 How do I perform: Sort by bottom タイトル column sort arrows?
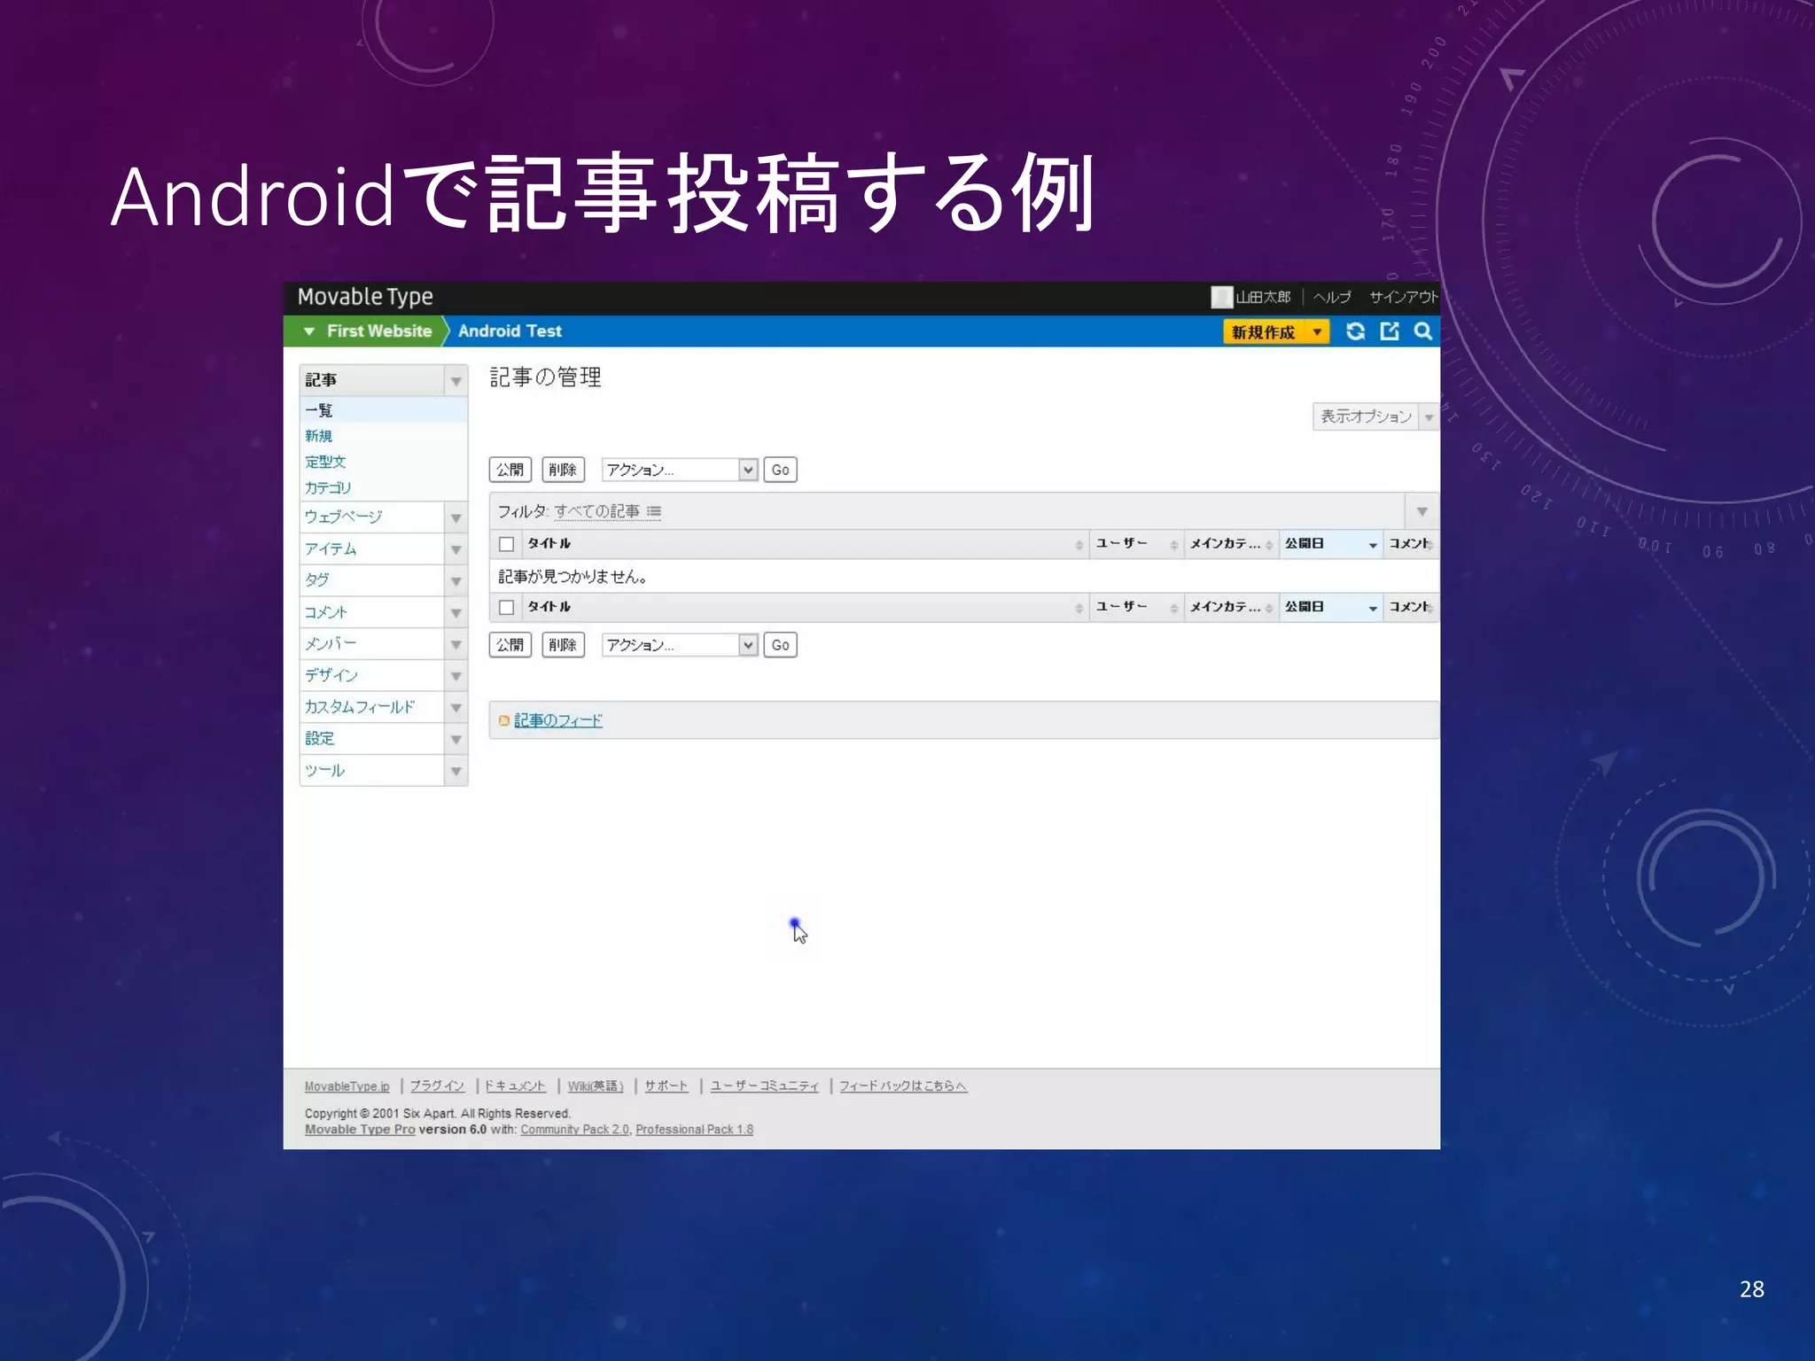[1079, 608]
